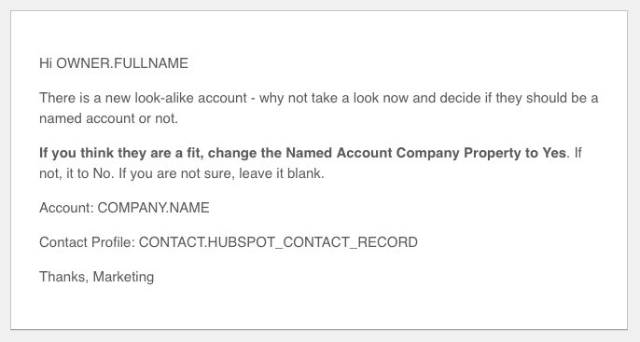The image size is (640, 342).
Task: Click the "leave it blank" phrase
Action: click(281, 173)
